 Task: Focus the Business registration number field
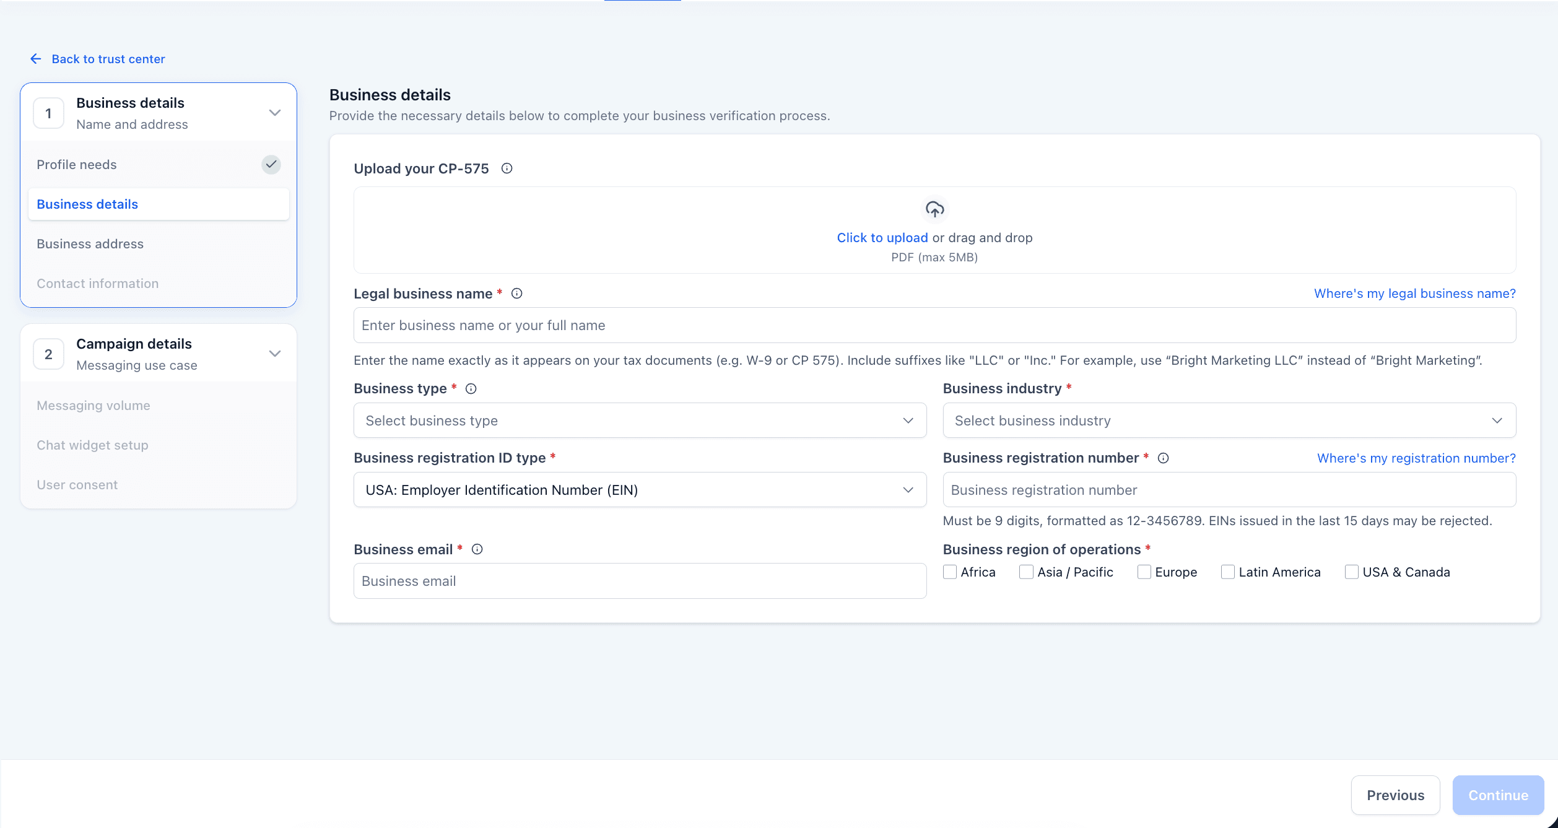pyautogui.click(x=1229, y=490)
